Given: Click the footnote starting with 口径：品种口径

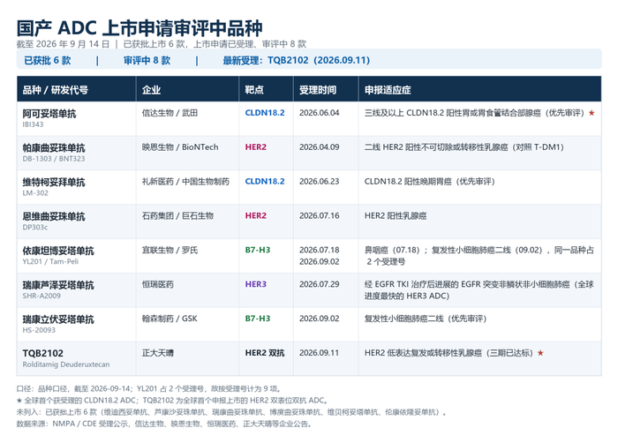Looking at the screenshot, I should (x=149, y=389).
